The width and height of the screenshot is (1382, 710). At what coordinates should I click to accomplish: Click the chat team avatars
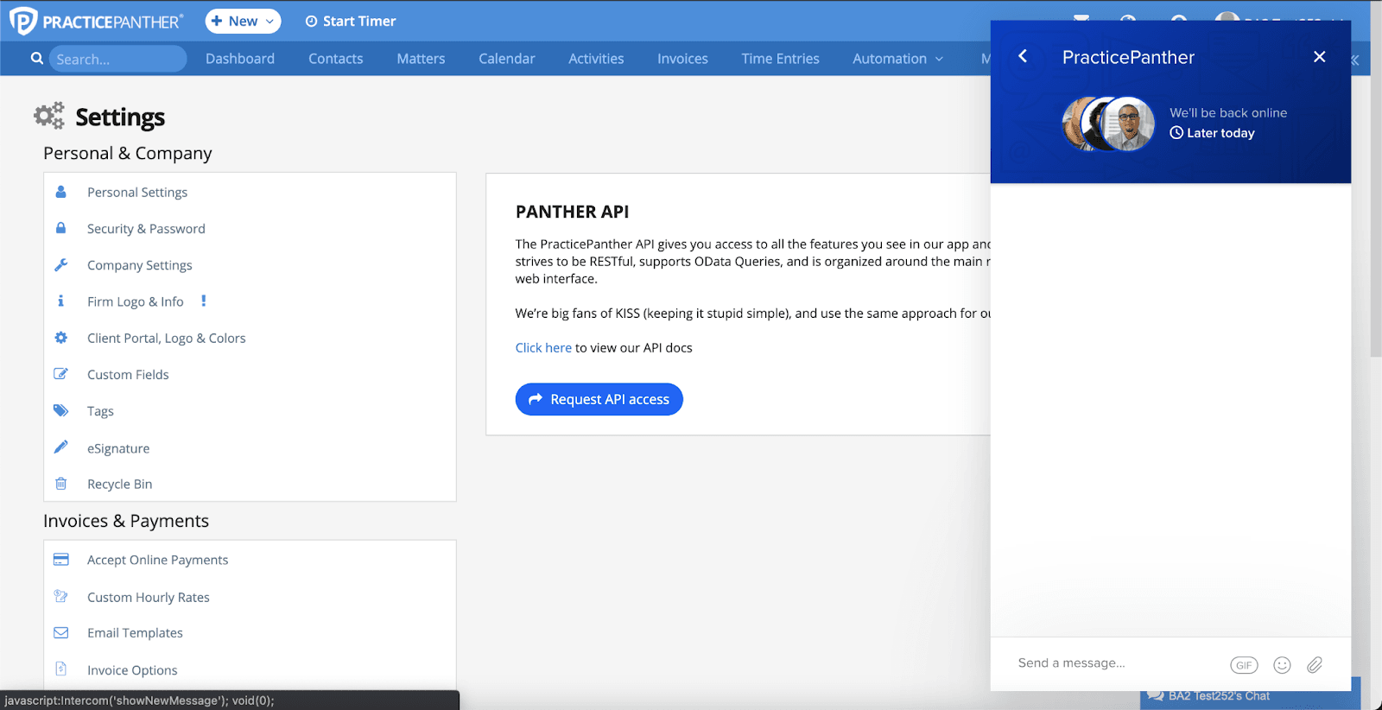1108,124
